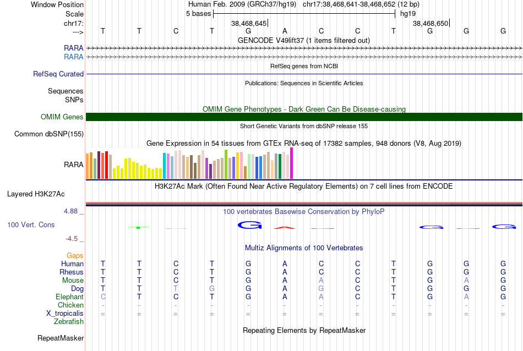The width and height of the screenshot is (523, 351).
Task: Click the -4.5 PhyloP lower scale value
Action: tap(72, 239)
